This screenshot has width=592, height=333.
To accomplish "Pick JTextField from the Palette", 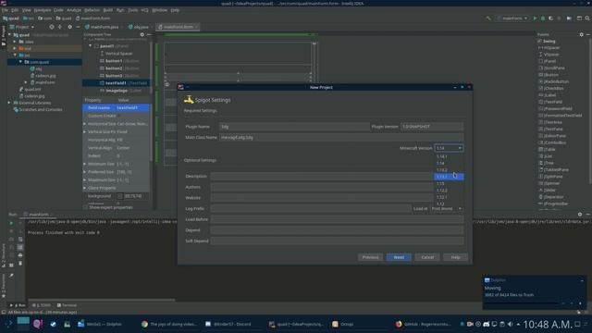I will (x=551, y=102).
